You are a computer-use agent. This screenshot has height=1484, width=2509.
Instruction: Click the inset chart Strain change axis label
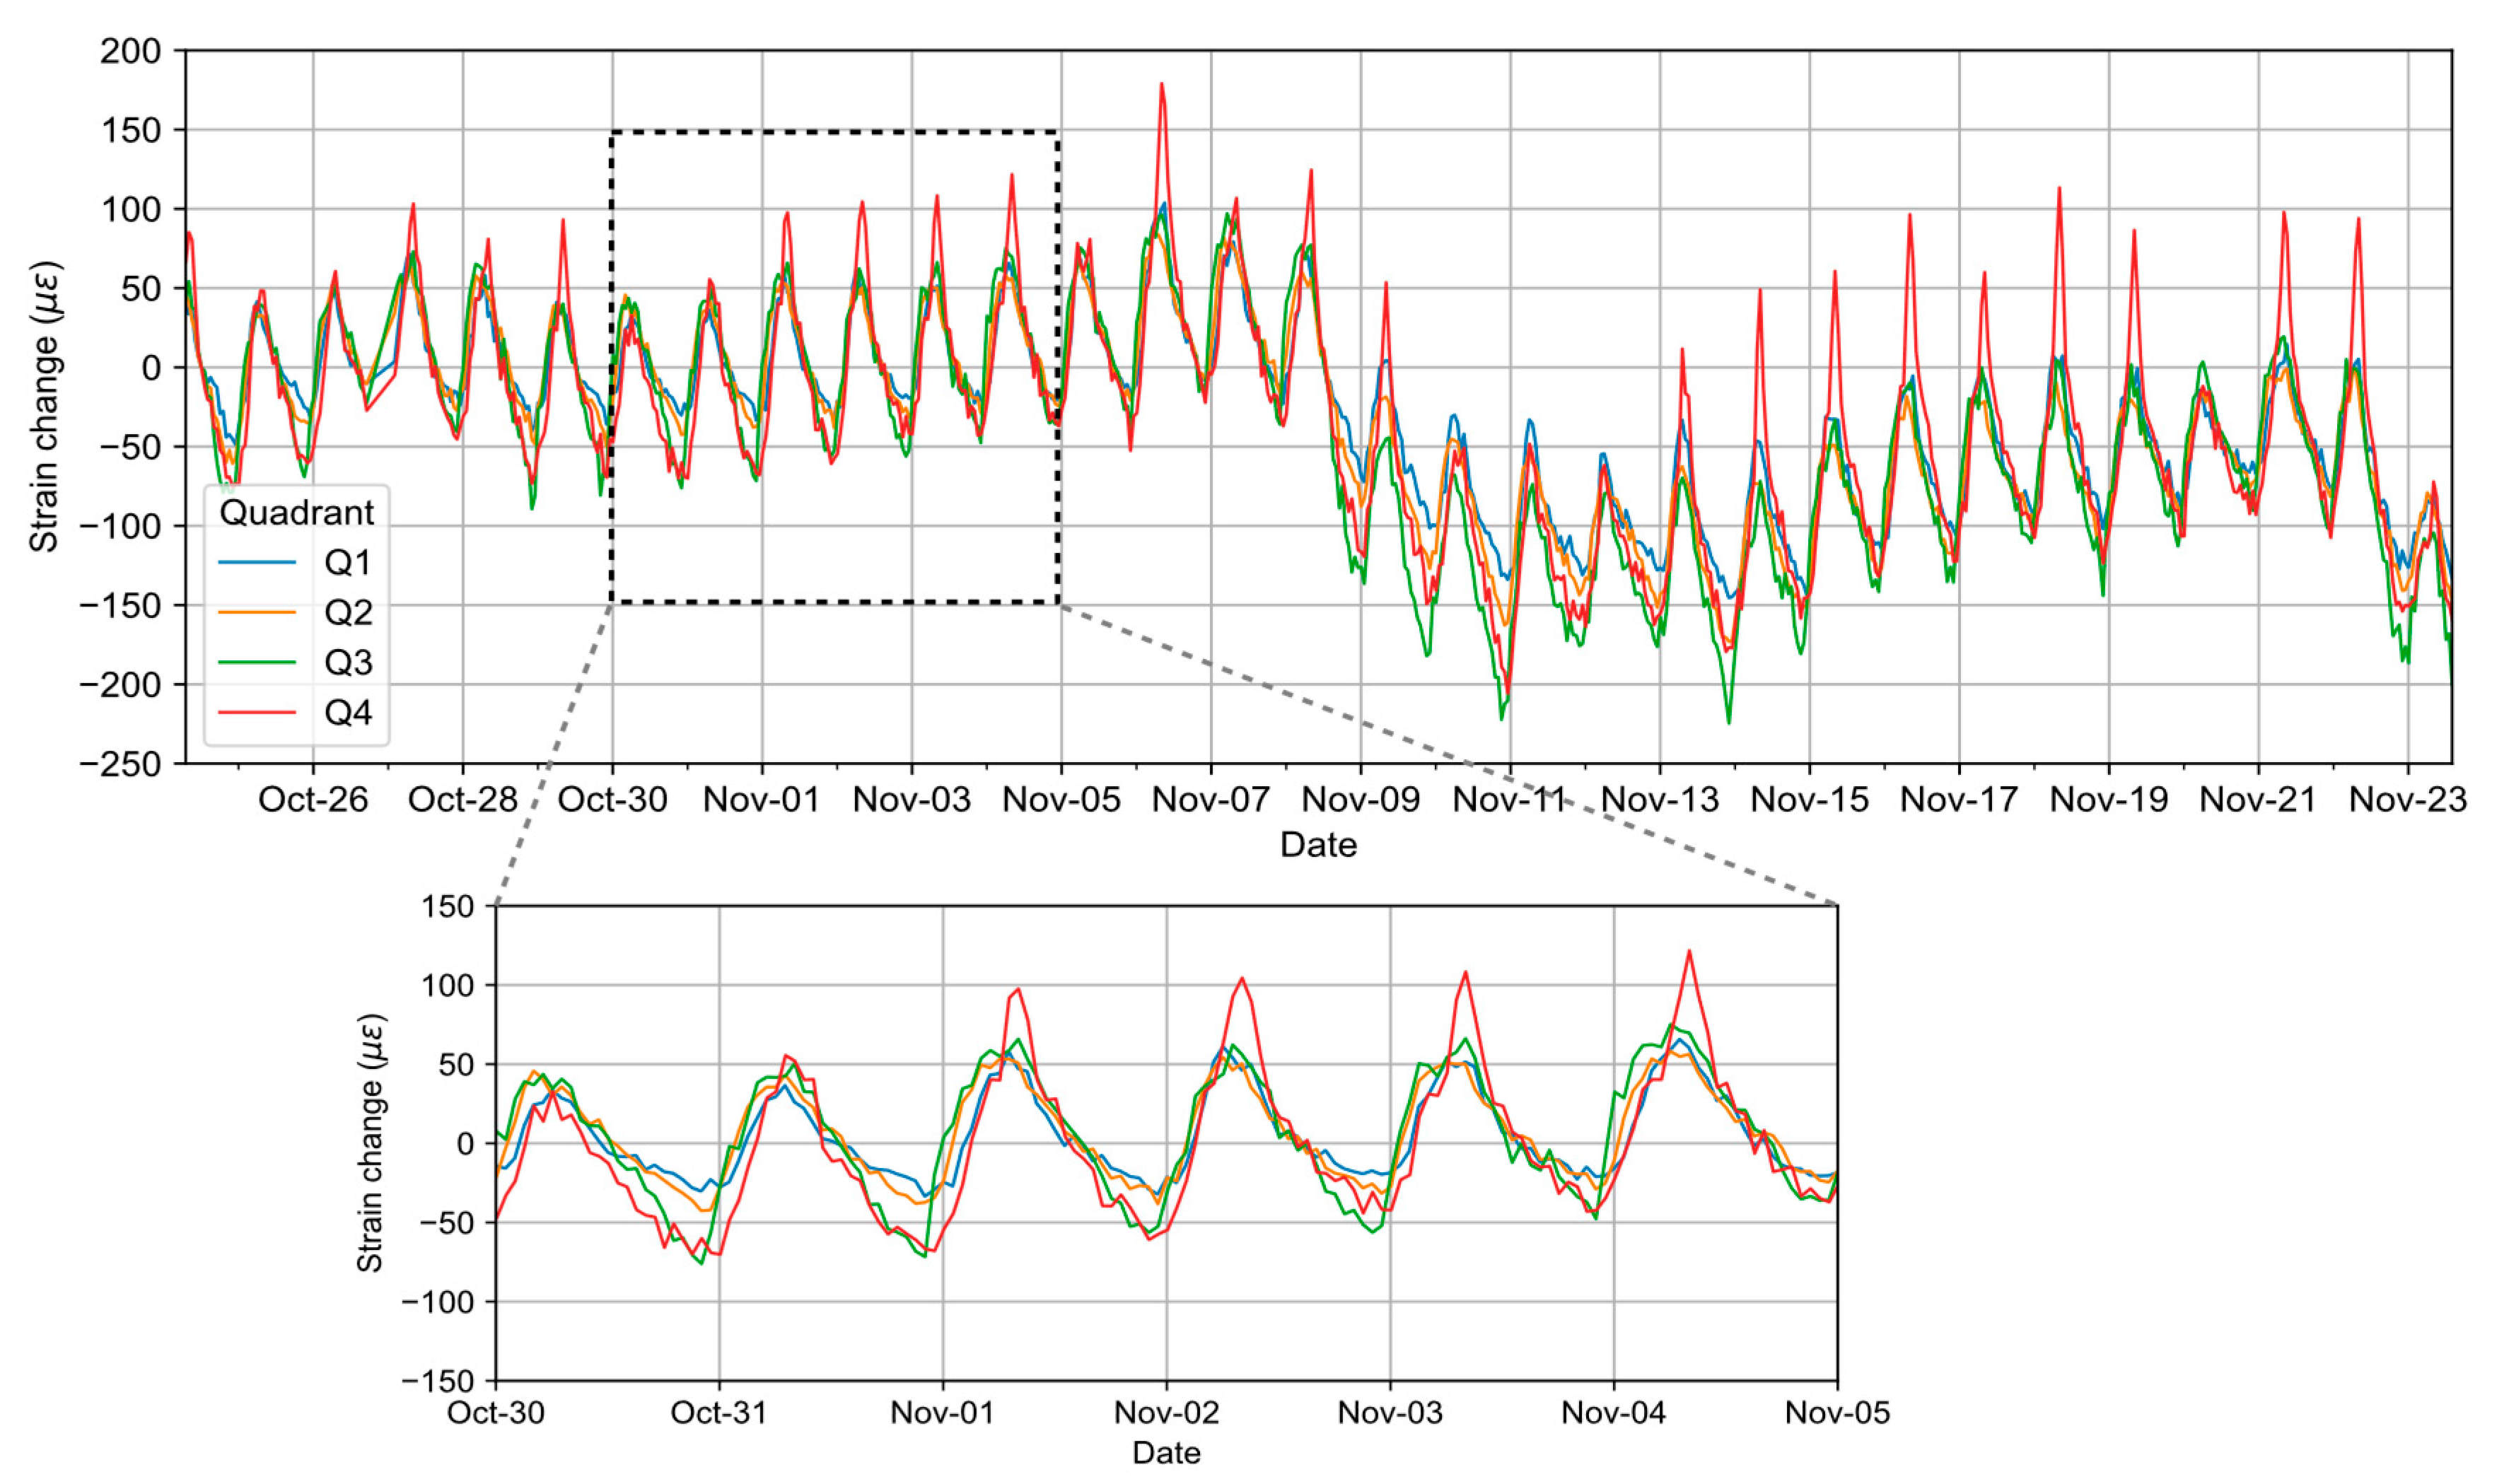(x=371, y=1143)
